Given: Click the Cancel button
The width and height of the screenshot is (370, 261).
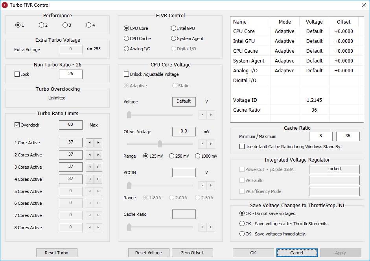Looking at the screenshot, I should point(297,253).
